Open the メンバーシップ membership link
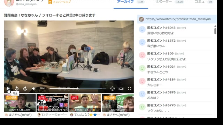223x125 pixels. tap(60, 2)
